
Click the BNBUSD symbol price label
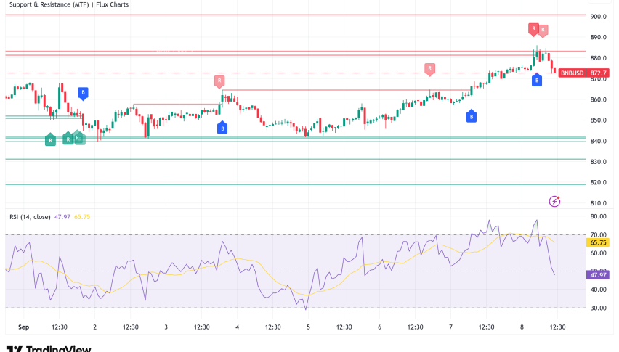point(572,73)
